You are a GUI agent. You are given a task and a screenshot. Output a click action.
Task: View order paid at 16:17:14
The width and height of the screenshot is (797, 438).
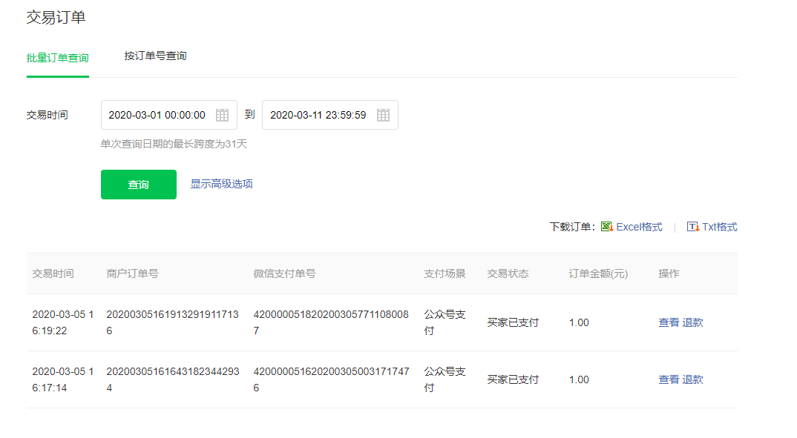point(669,379)
